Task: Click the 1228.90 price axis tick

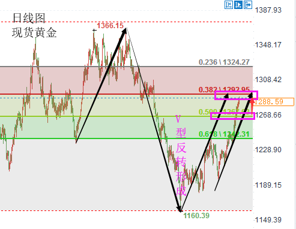Action: coord(268,150)
